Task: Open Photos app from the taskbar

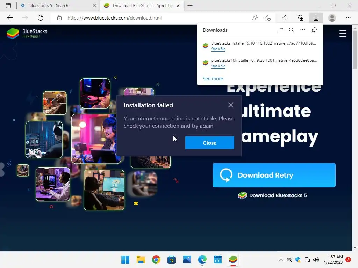Action: (187, 260)
